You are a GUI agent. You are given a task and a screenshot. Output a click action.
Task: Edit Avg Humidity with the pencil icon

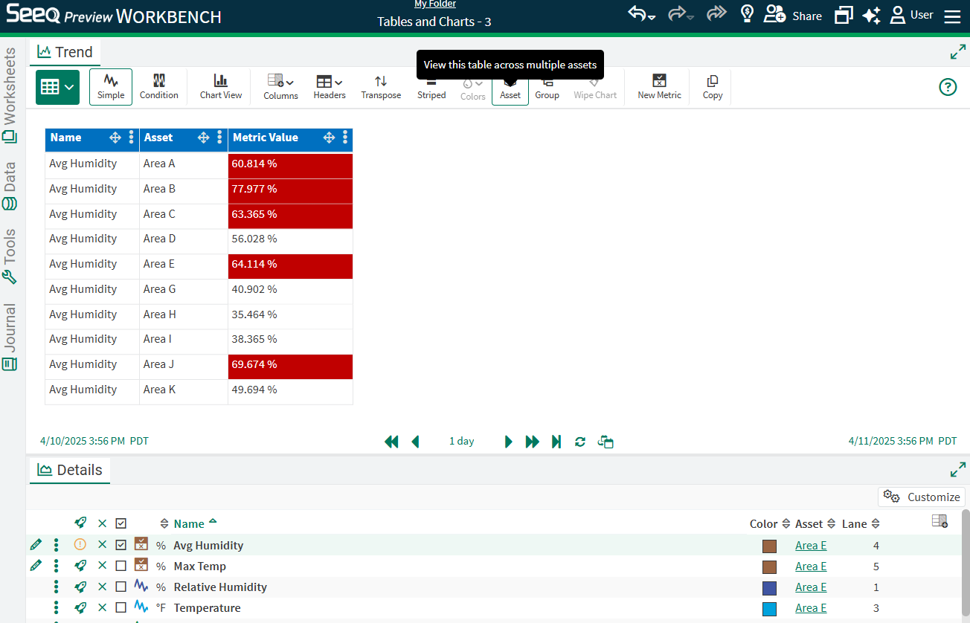(36, 545)
